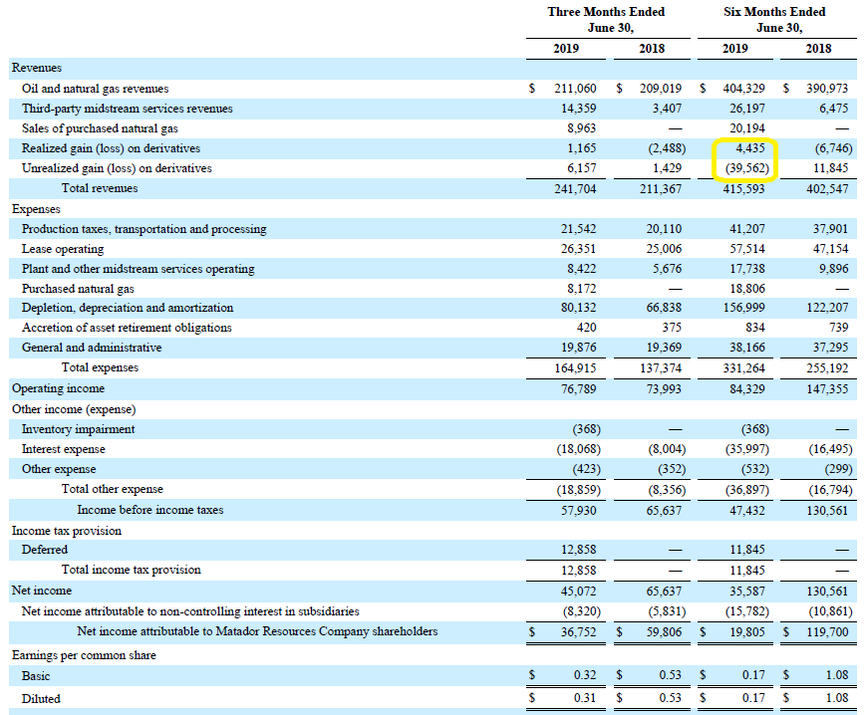866x715 pixels.
Task: Click the Oil and natural gas revenues label
Action: click(95, 89)
